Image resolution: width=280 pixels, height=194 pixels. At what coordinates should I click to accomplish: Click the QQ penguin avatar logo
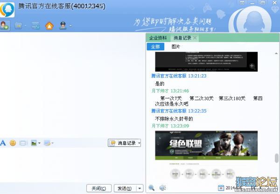click(7, 10)
